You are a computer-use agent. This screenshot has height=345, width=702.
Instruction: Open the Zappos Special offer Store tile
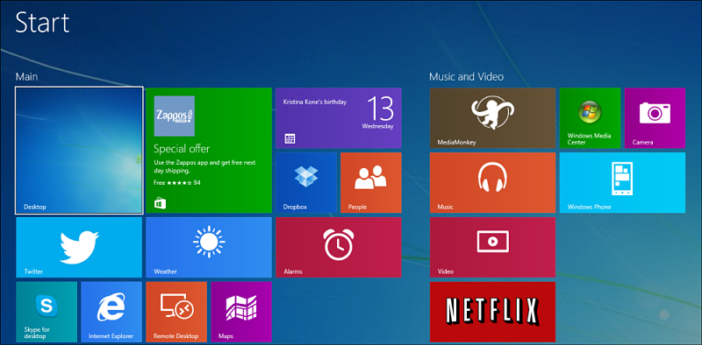pos(209,150)
